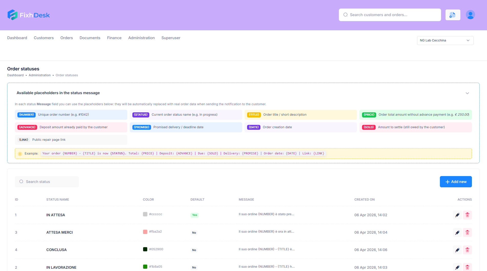
Task: Click the Add new button
Action: click(x=456, y=182)
